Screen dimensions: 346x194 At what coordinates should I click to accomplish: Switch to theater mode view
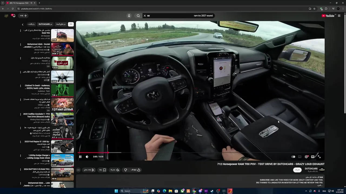[x=313, y=157]
